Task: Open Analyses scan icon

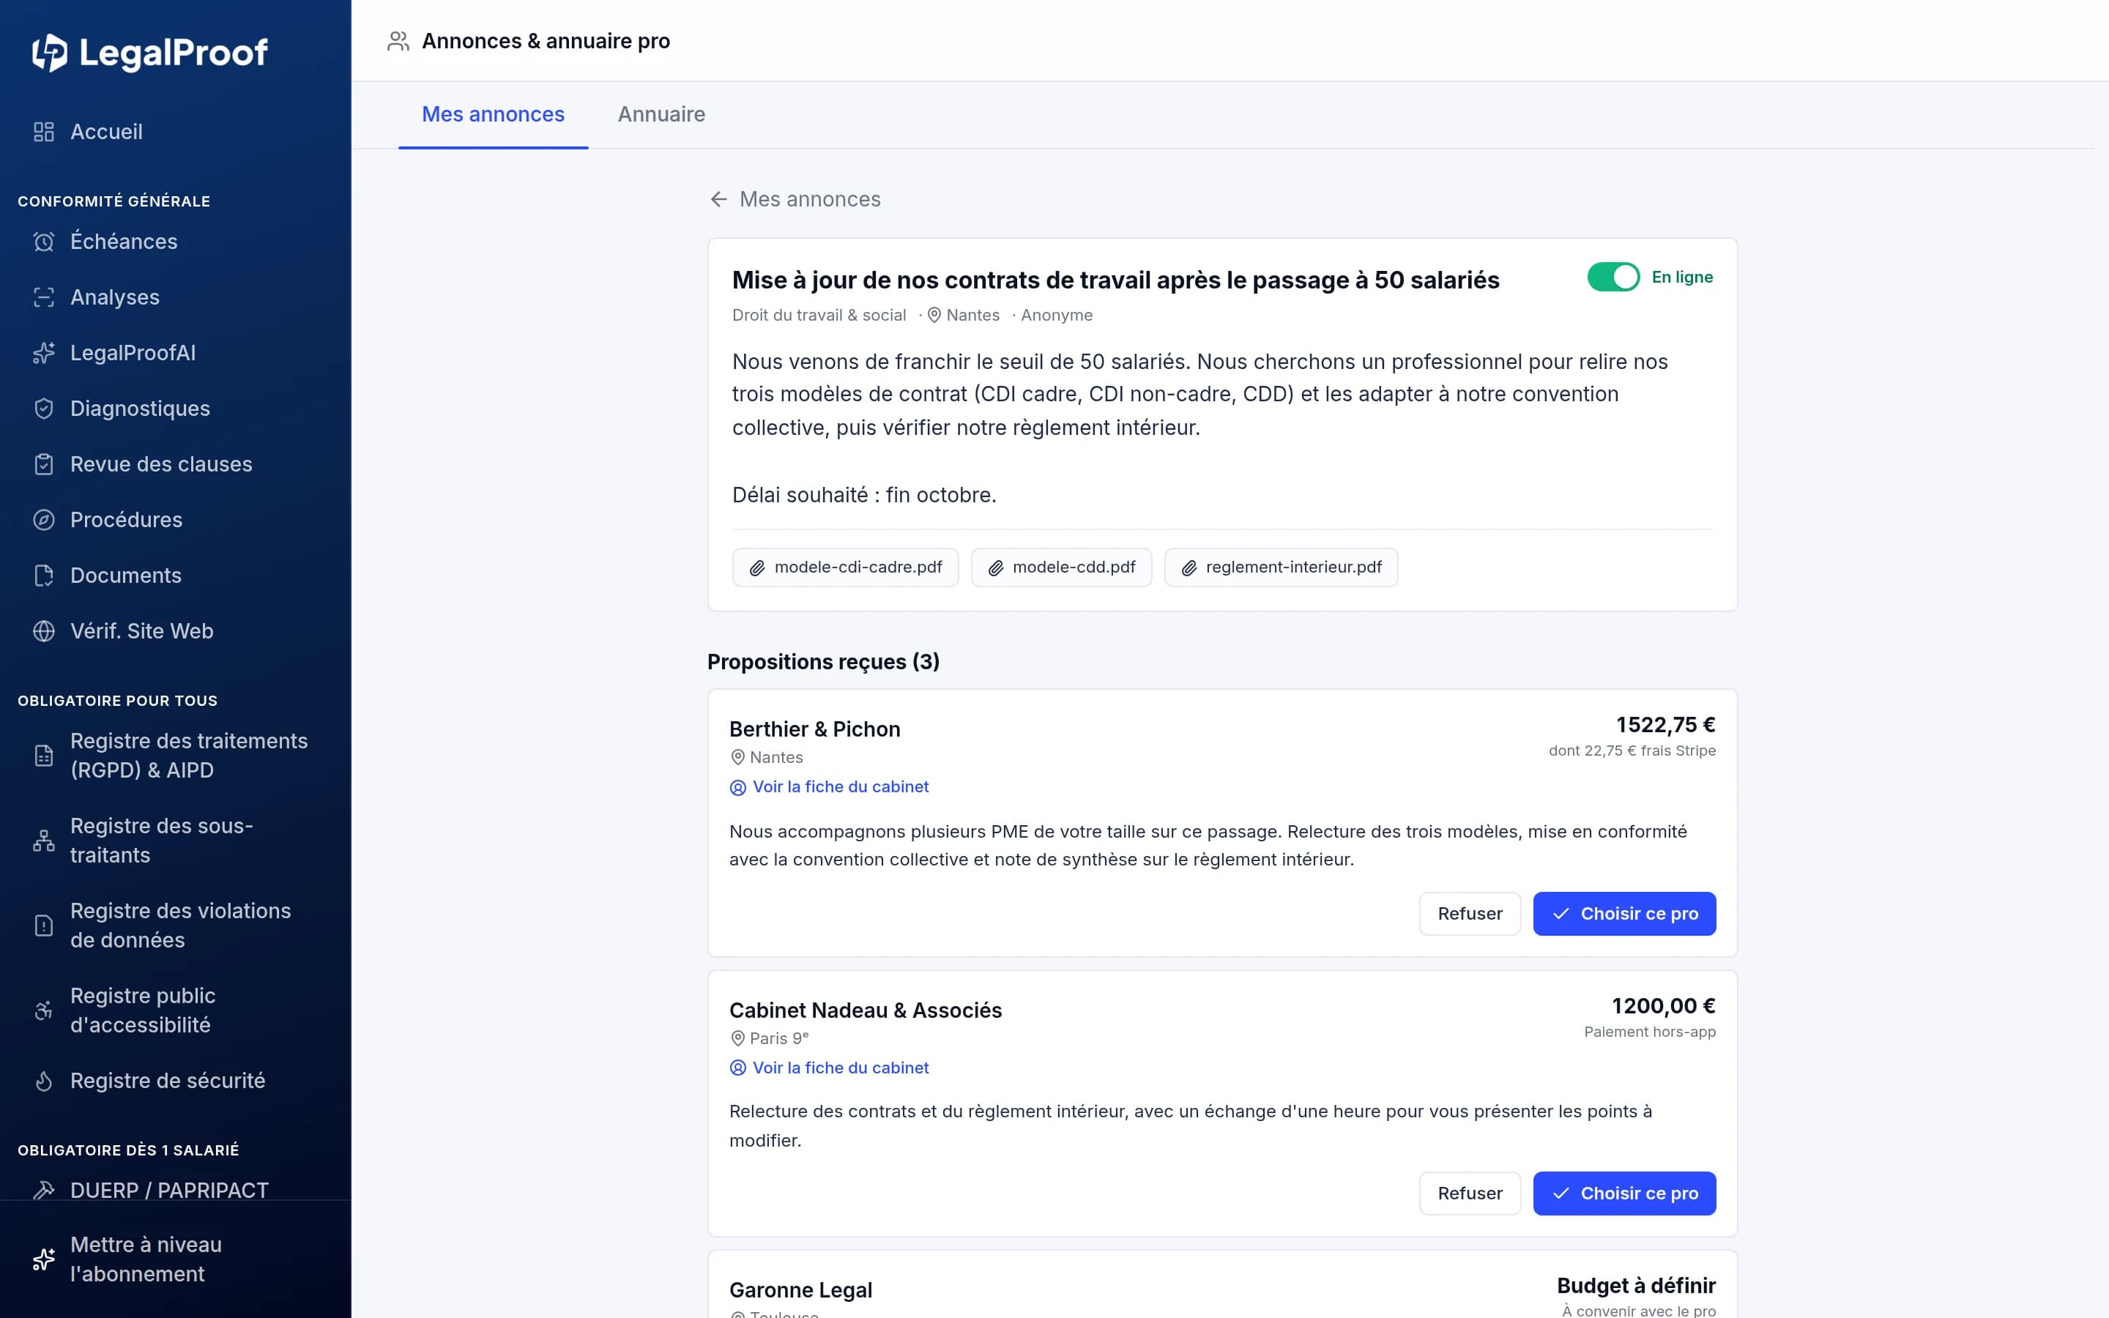Action: [x=44, y=297]
